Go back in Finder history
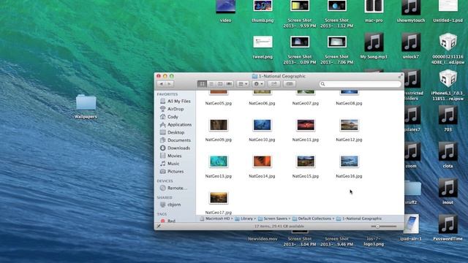Image resolution: width=468 pixels, height=263 pixels. [x=161, y=84]
